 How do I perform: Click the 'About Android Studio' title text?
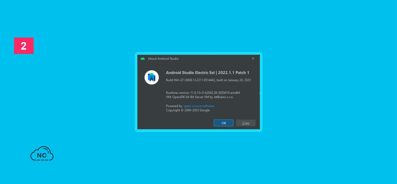(x=163, y=59)
